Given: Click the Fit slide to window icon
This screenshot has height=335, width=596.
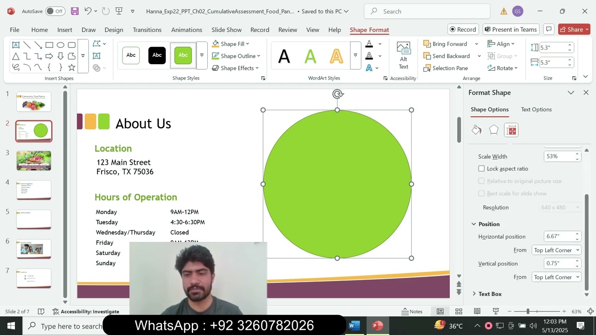Looking at the screenshot, I should click(x=590, y=311).
